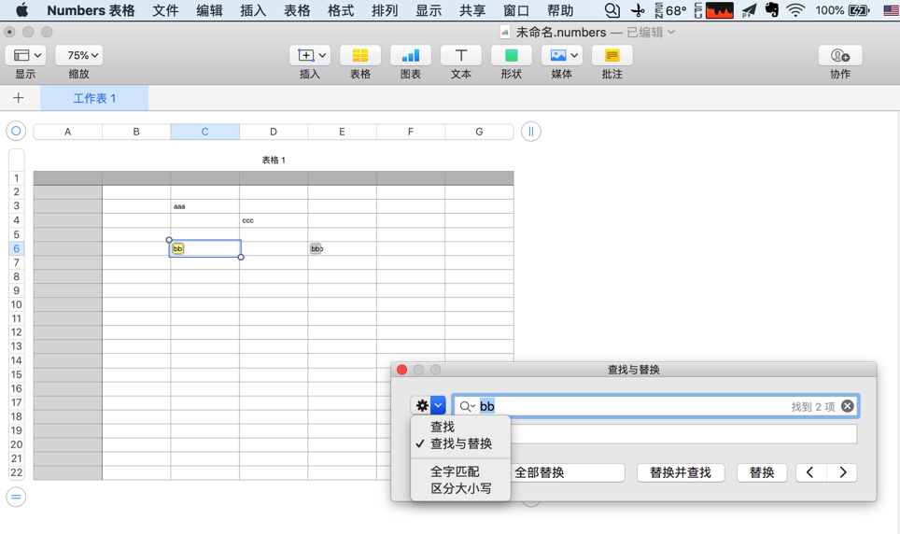
Task: Choose 查找与替换 in the options menu
Action: [x=461, y=443]
